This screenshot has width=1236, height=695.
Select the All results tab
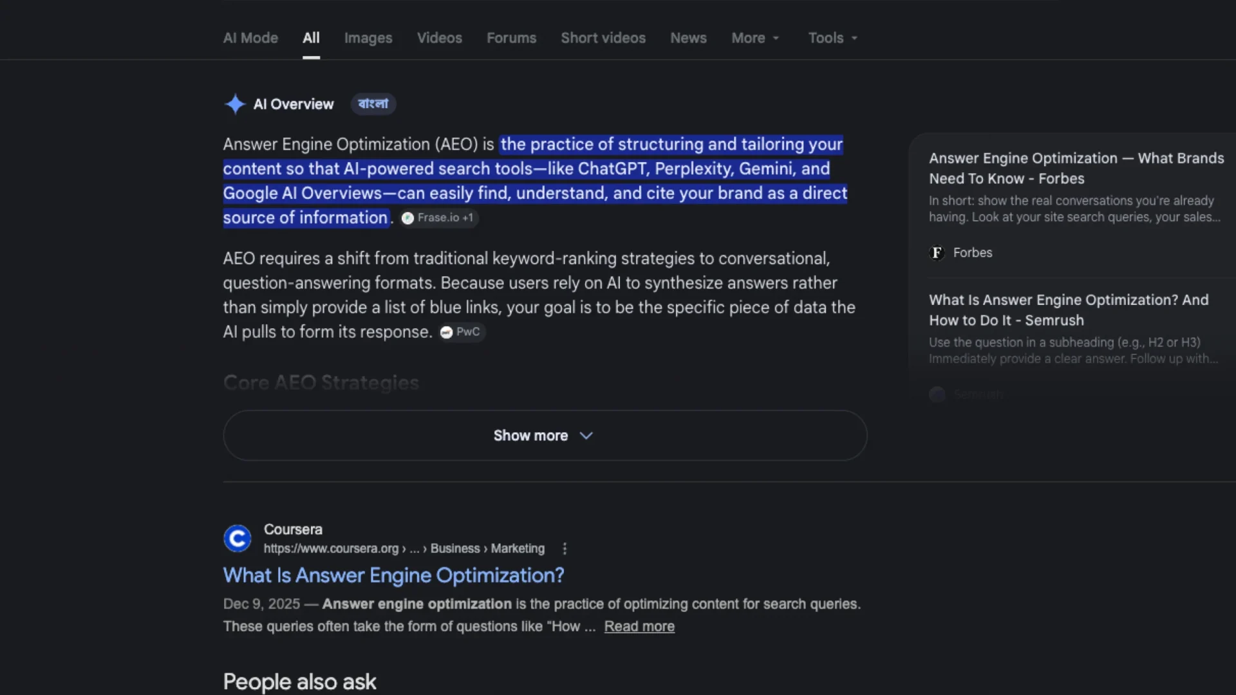click(312, 38)
